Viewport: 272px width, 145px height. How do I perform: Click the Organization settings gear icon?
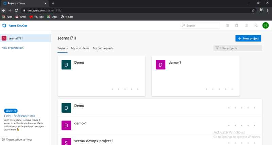[3, 140]
